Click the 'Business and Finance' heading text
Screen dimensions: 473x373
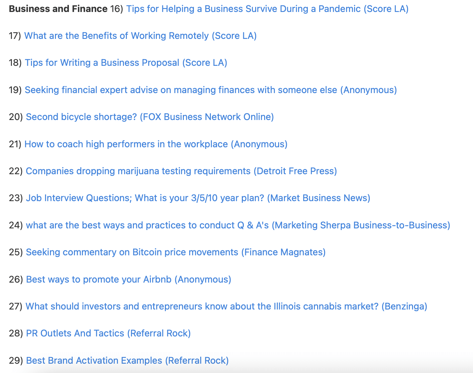click(58, 9)
